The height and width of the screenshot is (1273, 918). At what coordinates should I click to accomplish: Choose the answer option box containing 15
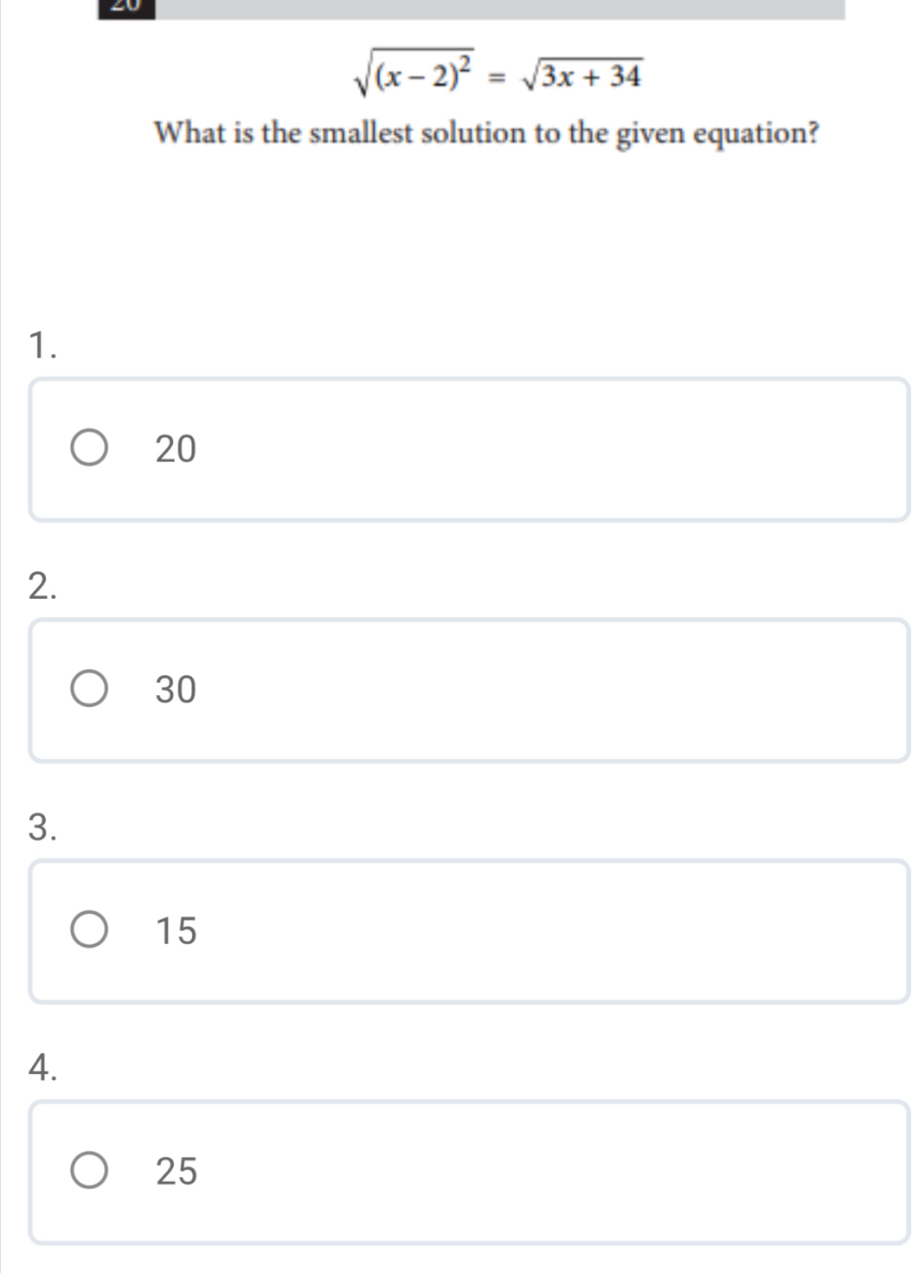(469, 931)
